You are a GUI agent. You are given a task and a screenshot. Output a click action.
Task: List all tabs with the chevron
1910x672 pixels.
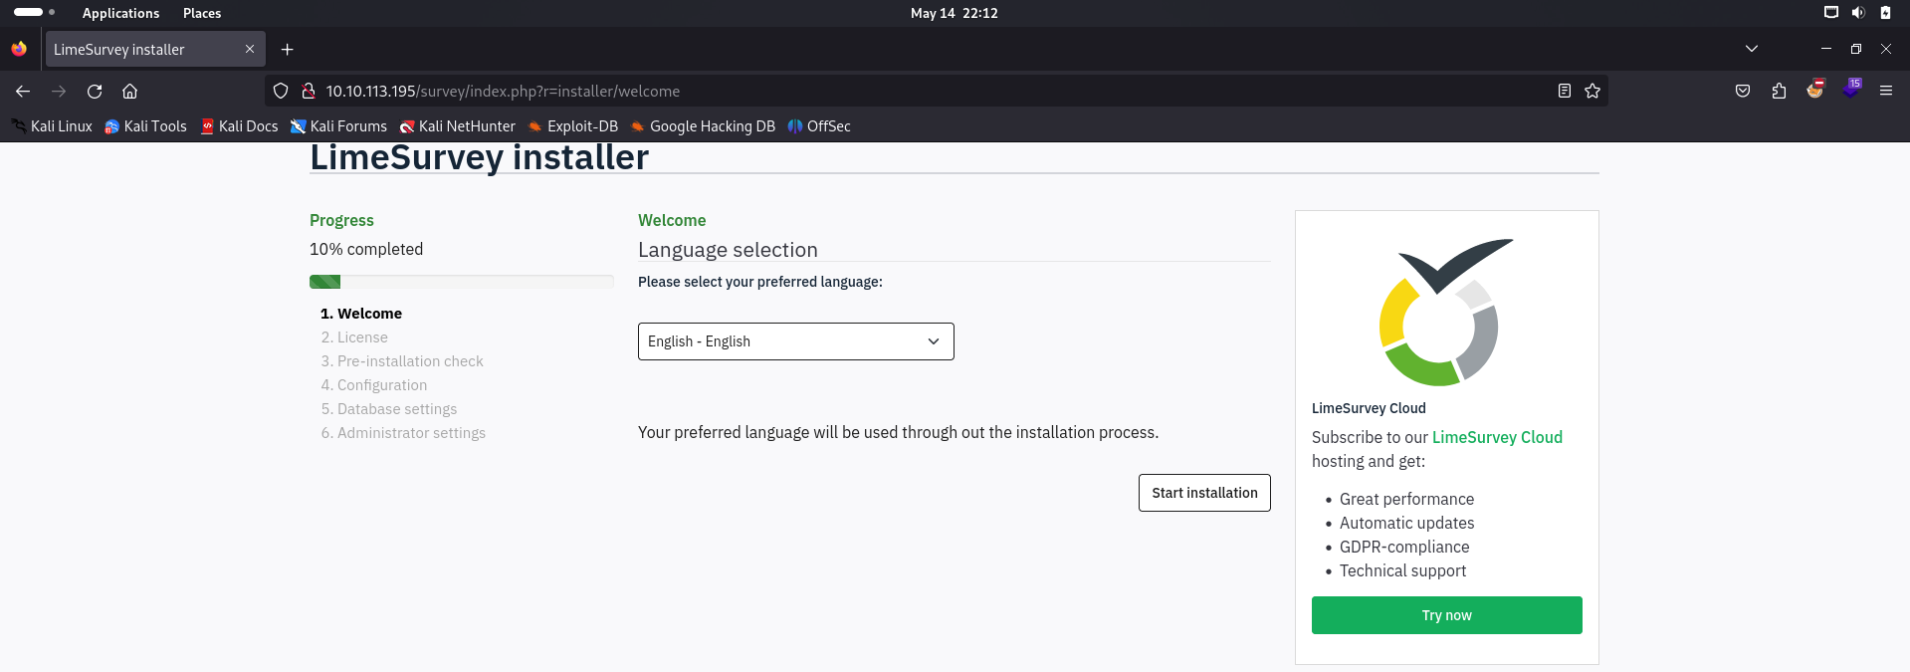click(x=1752, y=49)
